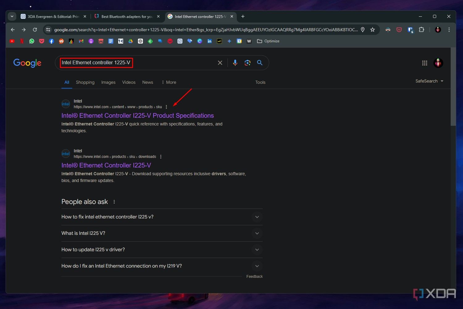Switch to the Shopping results tab
463x309 pixels.
click(85, 82)
